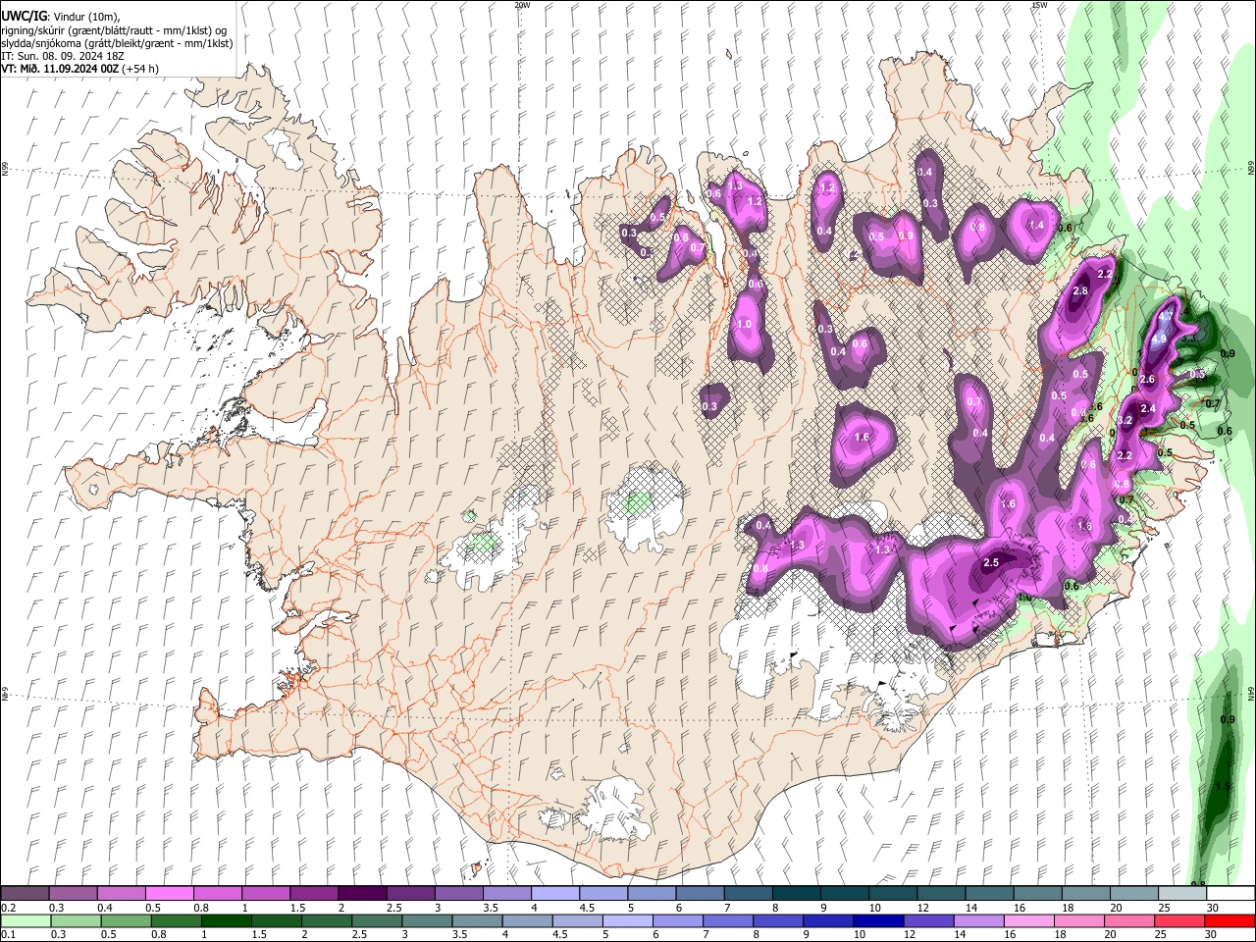Click valid time 'VT: Mið. 11.09.2024 00Z'

click(x=60, y=69)
